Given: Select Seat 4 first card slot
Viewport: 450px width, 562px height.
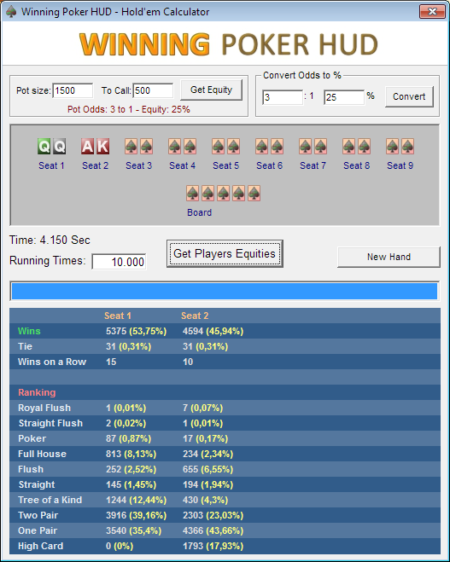Looking at the screenshot, I should 175,146.
